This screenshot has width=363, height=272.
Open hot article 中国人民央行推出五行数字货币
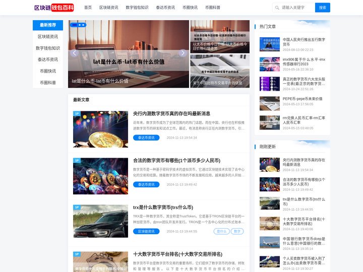304,42
